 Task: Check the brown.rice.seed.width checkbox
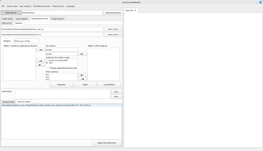coord(47,60)
